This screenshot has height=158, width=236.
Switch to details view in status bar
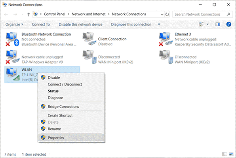click(224, 154)
